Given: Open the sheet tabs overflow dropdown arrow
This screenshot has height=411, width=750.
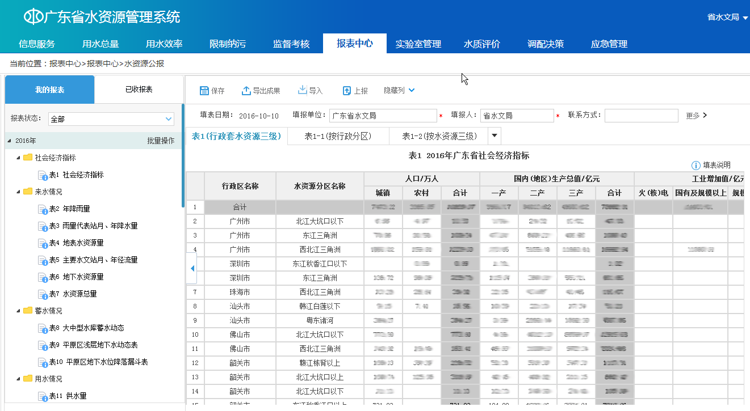Looking at the screenshot, I should [494, 136].
